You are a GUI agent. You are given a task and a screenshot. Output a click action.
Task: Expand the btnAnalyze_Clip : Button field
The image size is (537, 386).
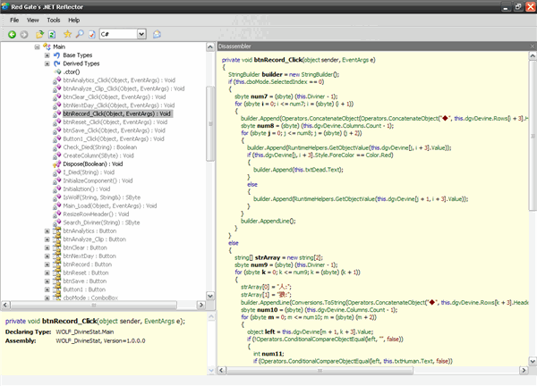(47, 239)
